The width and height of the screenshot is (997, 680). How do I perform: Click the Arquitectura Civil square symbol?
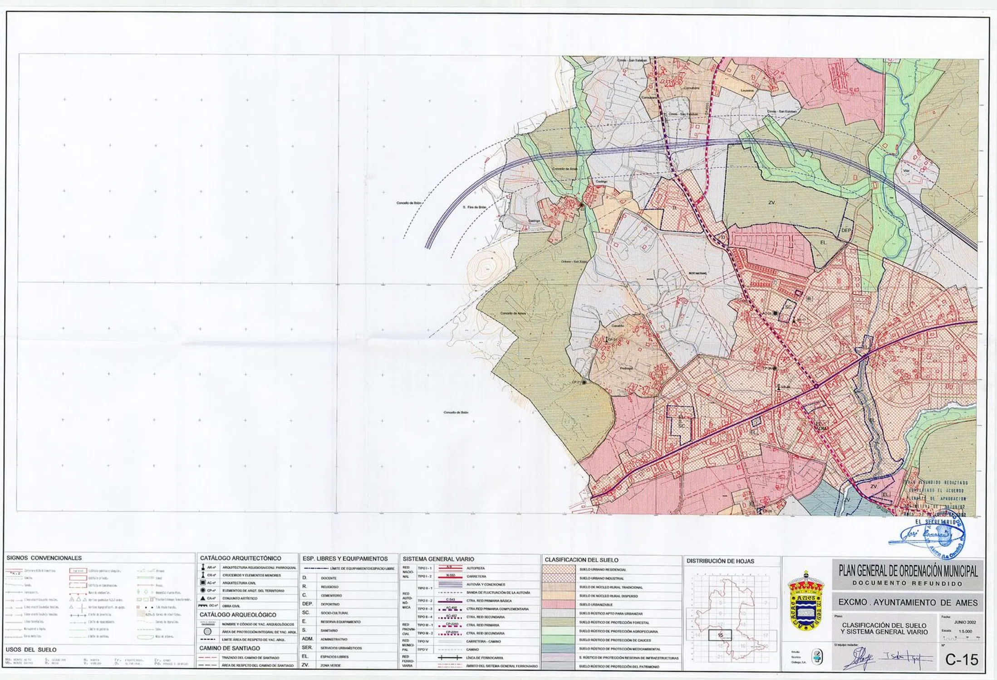click(x=203, y=583)
